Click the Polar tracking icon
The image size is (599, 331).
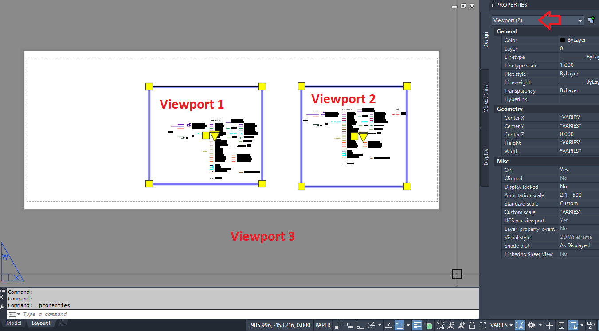[370, 325]
